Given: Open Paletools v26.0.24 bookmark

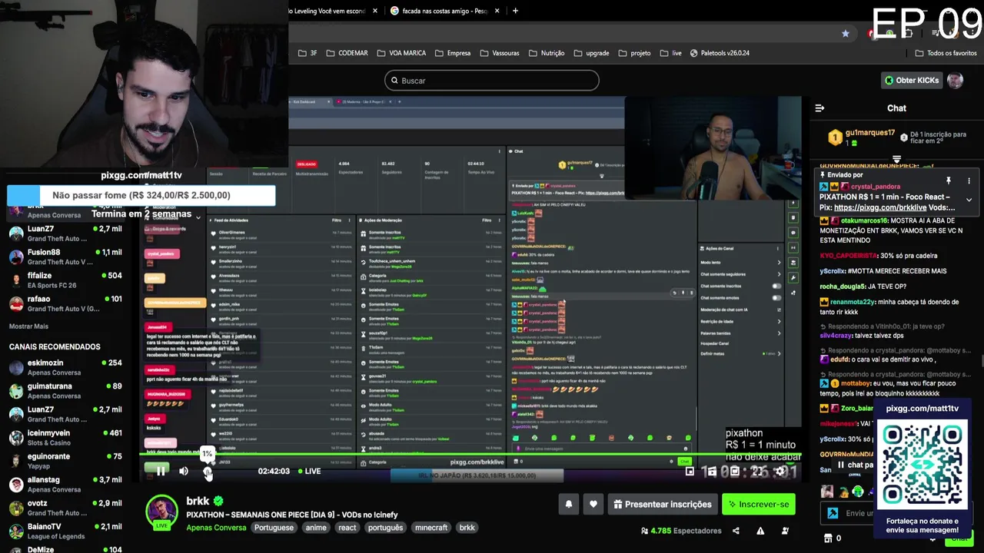Looking at the screenshot, I should 720,53.
